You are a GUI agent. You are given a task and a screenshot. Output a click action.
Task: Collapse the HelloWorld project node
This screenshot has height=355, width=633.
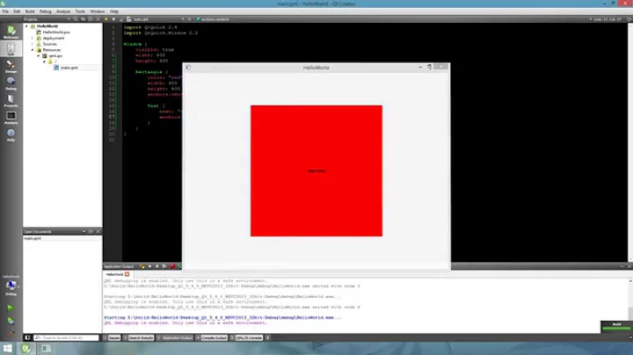point(26,26)
